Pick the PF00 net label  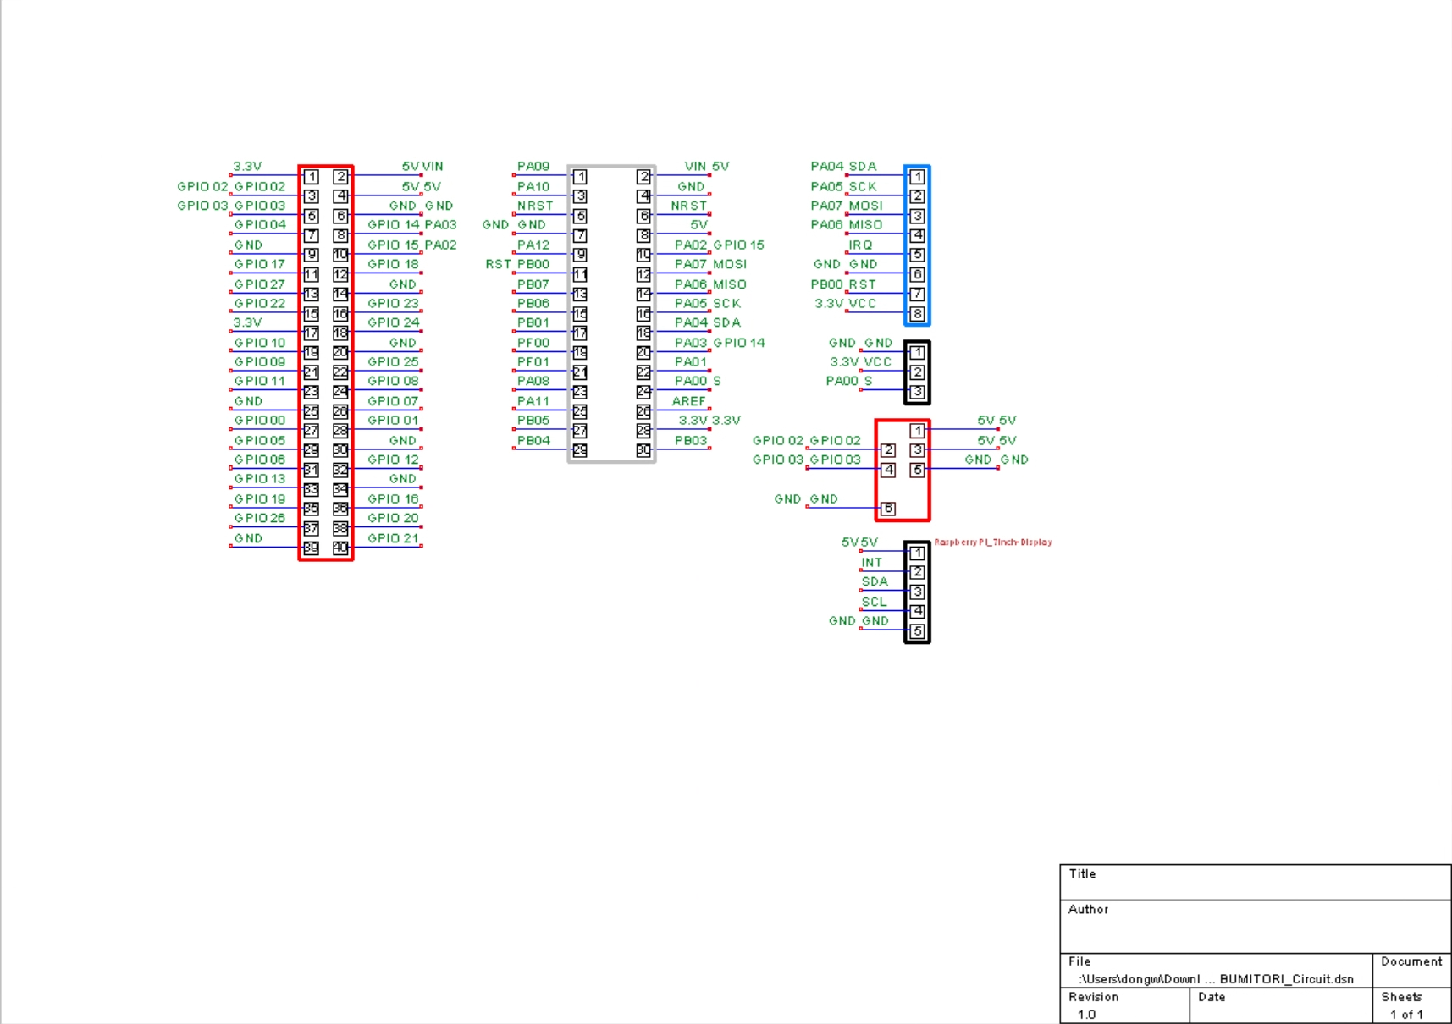coord(533,343)
